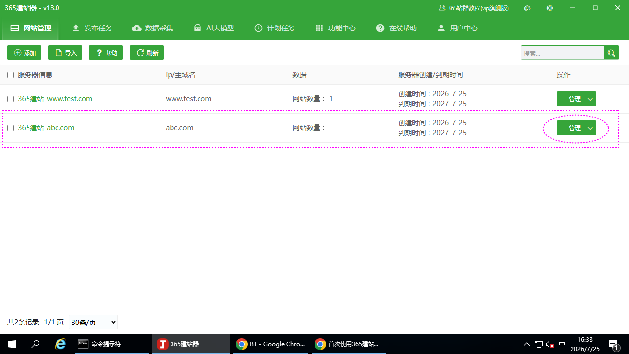Viewport: 629px width, 354px height.
Task: Click the search magnifier icon button
Action: pos(611,53)
